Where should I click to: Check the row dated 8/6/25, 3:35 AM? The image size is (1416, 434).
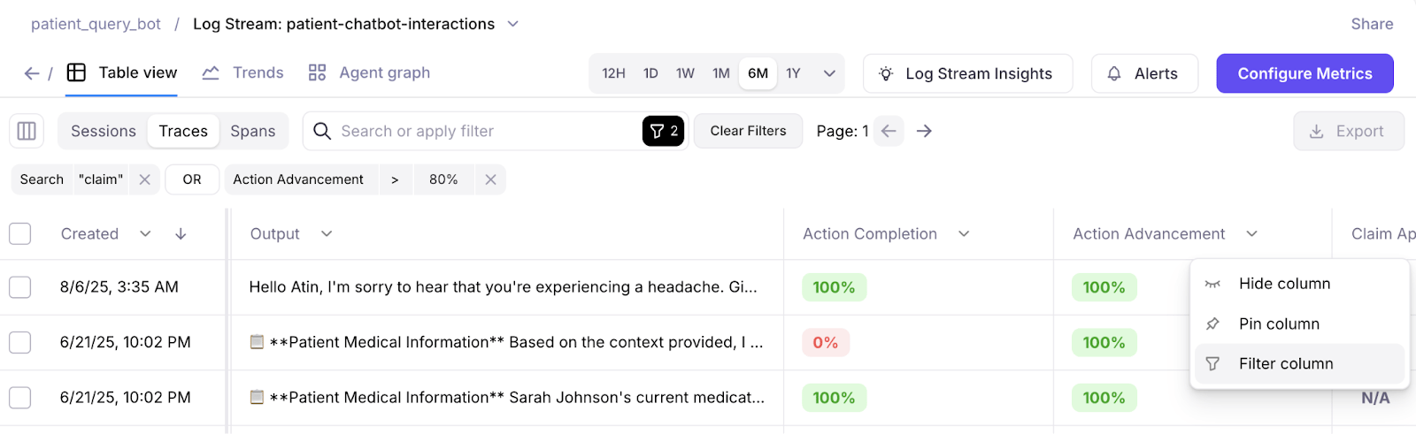click(x=19, y=287)
